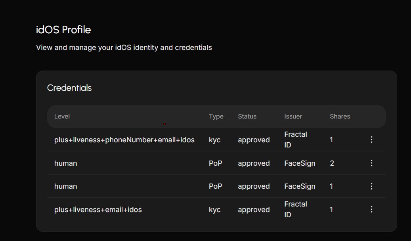Click the kyc type in the plus+liveness+email+idos row
411x241 pixels.
pos(215,210)
